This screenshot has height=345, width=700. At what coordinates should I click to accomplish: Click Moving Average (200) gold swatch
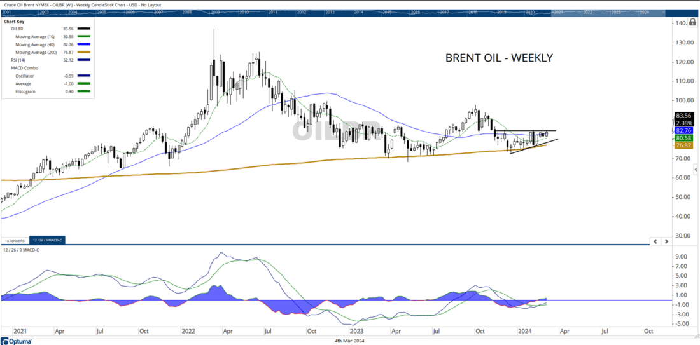pyautogui.click(x=83, y=53)
